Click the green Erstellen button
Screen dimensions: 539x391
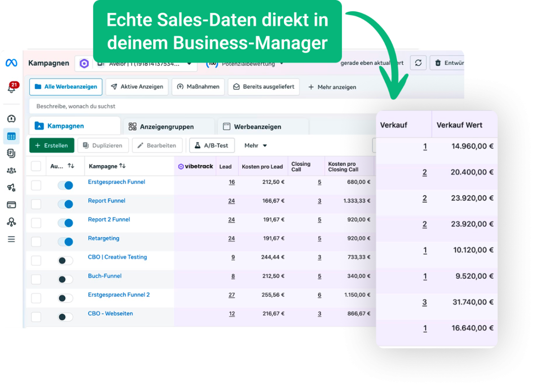[52, 145]
